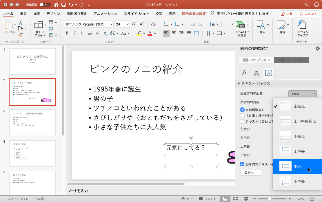This screenshot has width=322, height=202.
Task: Click the center align text icon
Action: coord(174,33)
